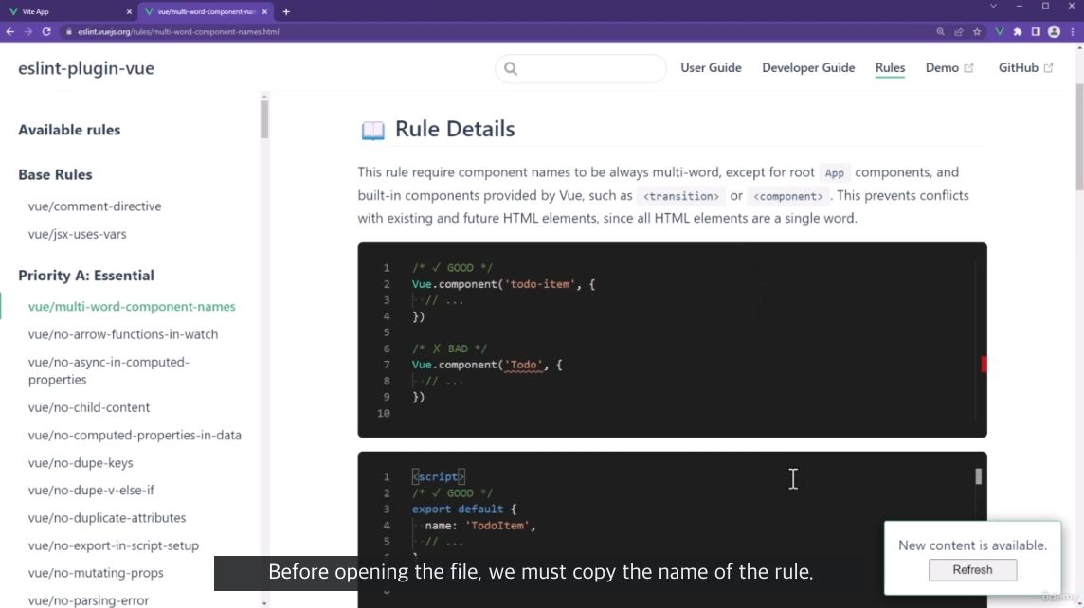Open vue/no-child-content rule
1084x608 pixels.
[88, 407]
